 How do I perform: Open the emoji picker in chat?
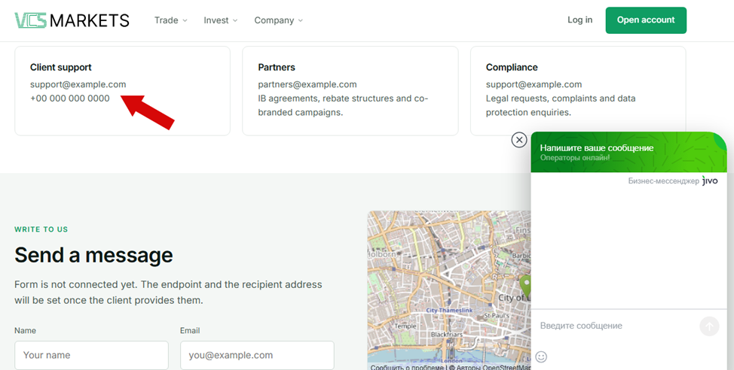click(x=541, y=357)
